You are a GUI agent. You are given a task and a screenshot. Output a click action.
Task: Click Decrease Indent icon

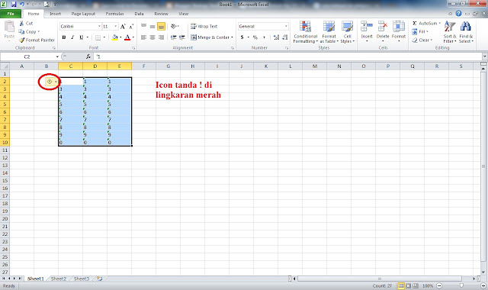(173, 37)
